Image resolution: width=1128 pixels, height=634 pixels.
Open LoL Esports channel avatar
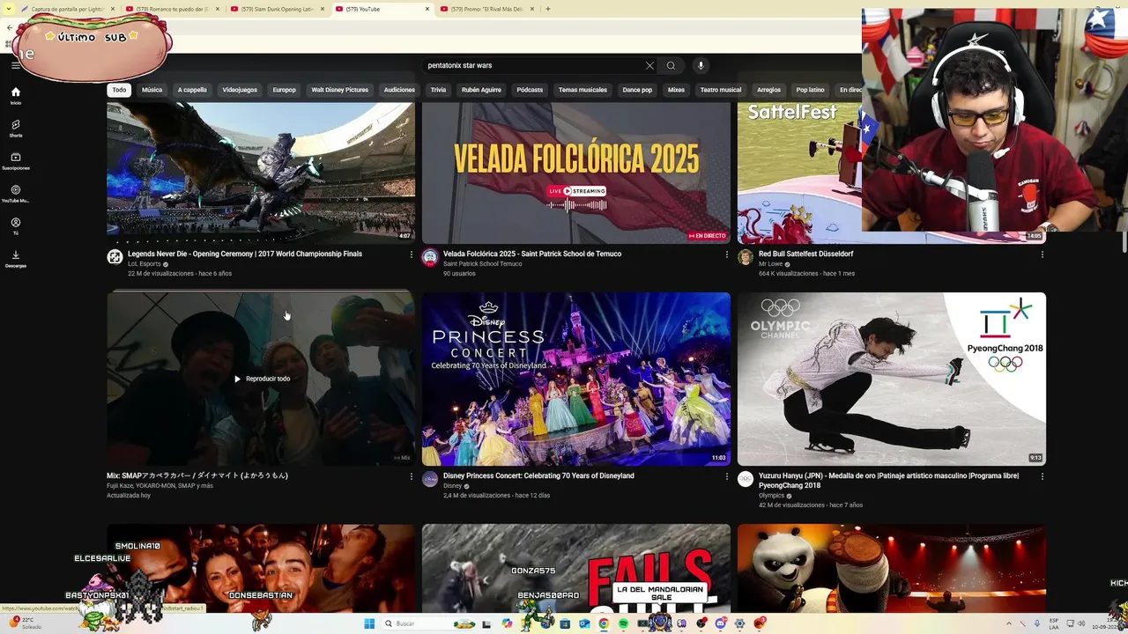[x=115, y=257]
